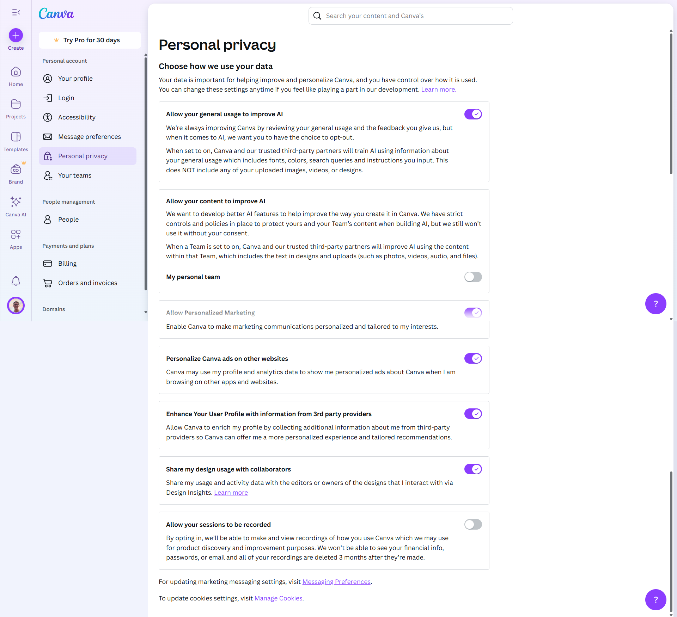Click the Canva search field
677x617 pixels.
point(410,16)
